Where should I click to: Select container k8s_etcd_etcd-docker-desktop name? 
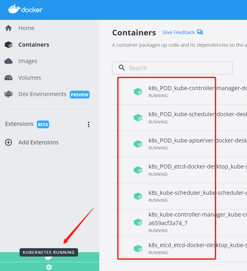click(x=198, y=245)
